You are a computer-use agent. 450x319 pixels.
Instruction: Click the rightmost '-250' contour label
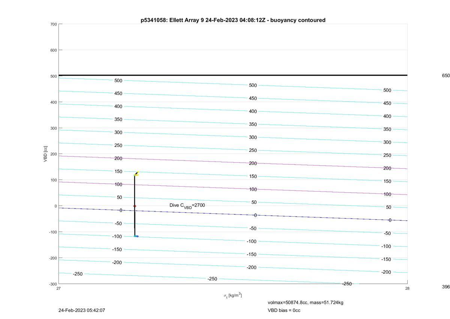347,284
